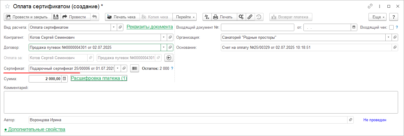The width and height of the screenshot is (404, 136).
Task: Open Сертификат record with open-form icon
Action: [124, 68]
